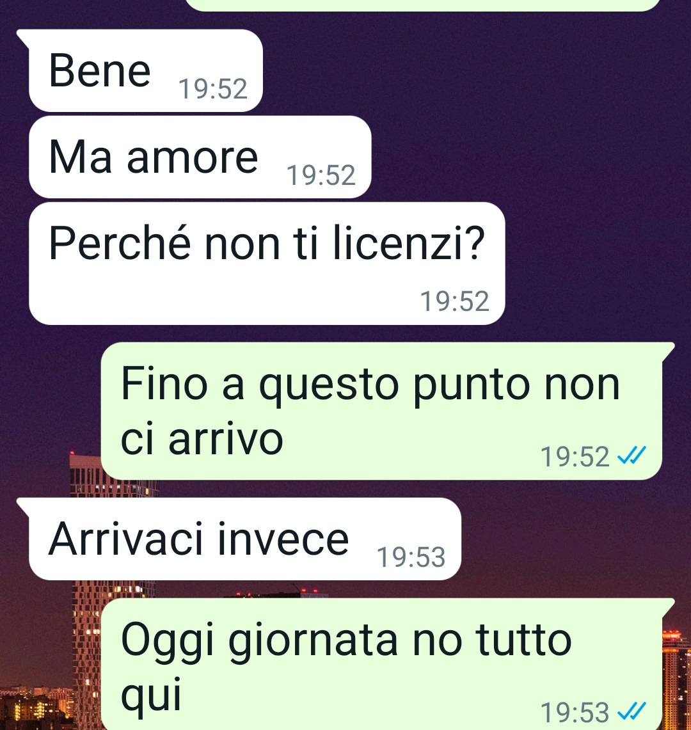Tap the 19:53 timestamp beside 'Arrivaci invece'
691x730 pixels.
(x=411, y=557)
